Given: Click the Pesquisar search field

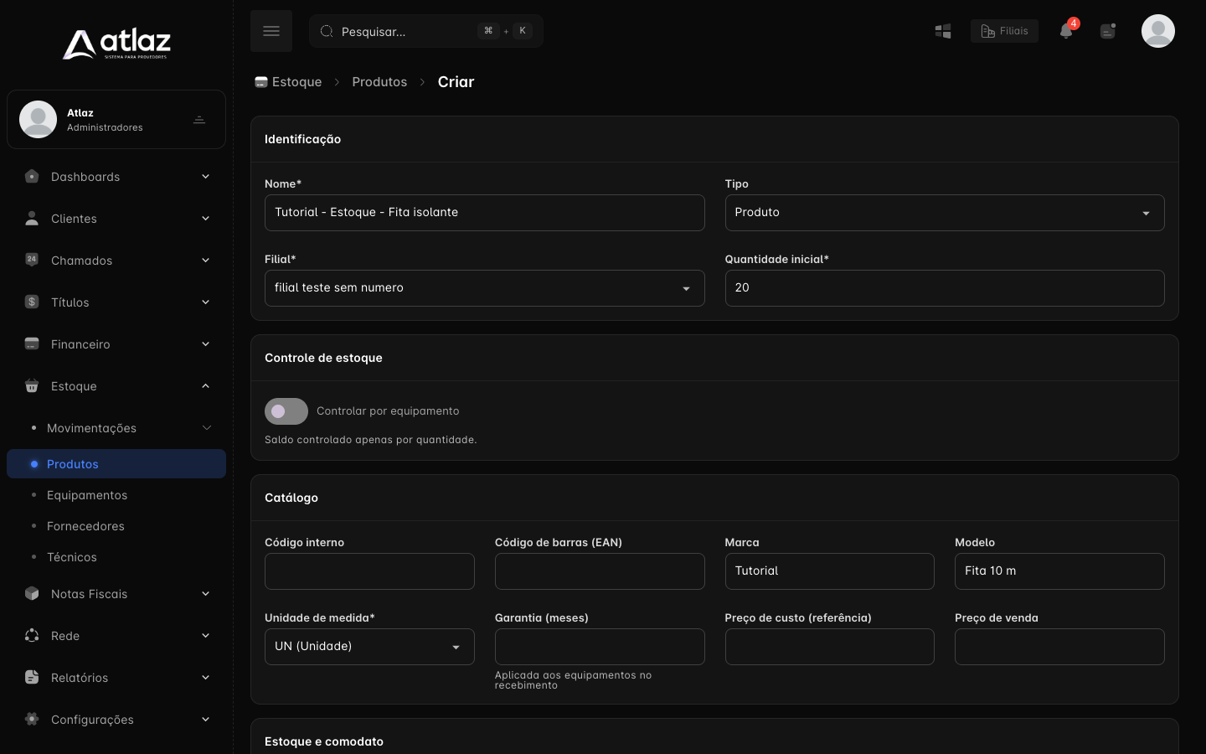Looking at the screenshot, I should coord(426,31).
